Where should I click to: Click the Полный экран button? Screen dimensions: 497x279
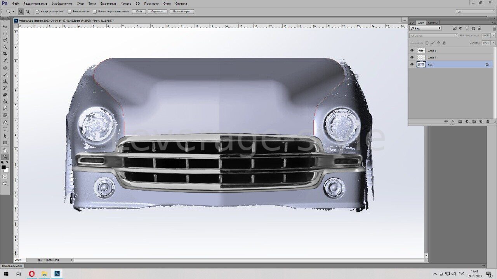(181, 12)
